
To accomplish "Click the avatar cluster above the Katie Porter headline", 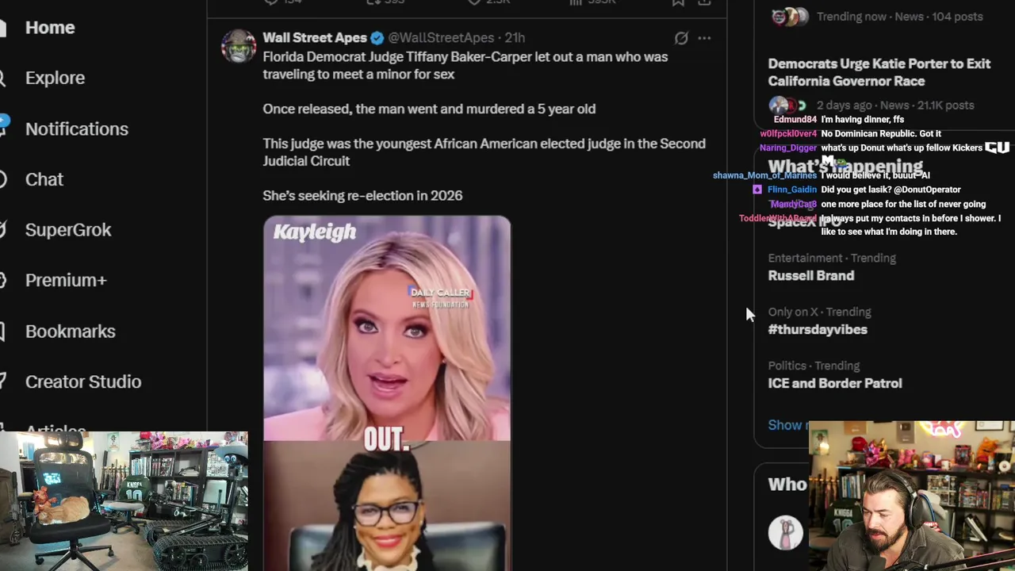I will pos(790,17).
